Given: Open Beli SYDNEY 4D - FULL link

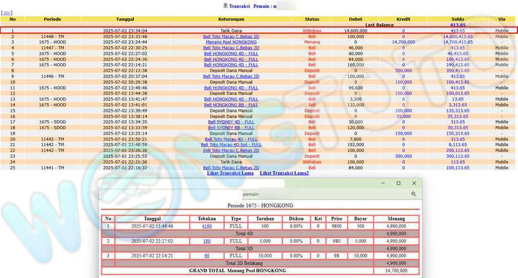Looking at the screenshot, I should click(231, 122).
